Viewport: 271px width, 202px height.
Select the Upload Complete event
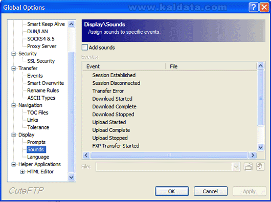(111, 130)
